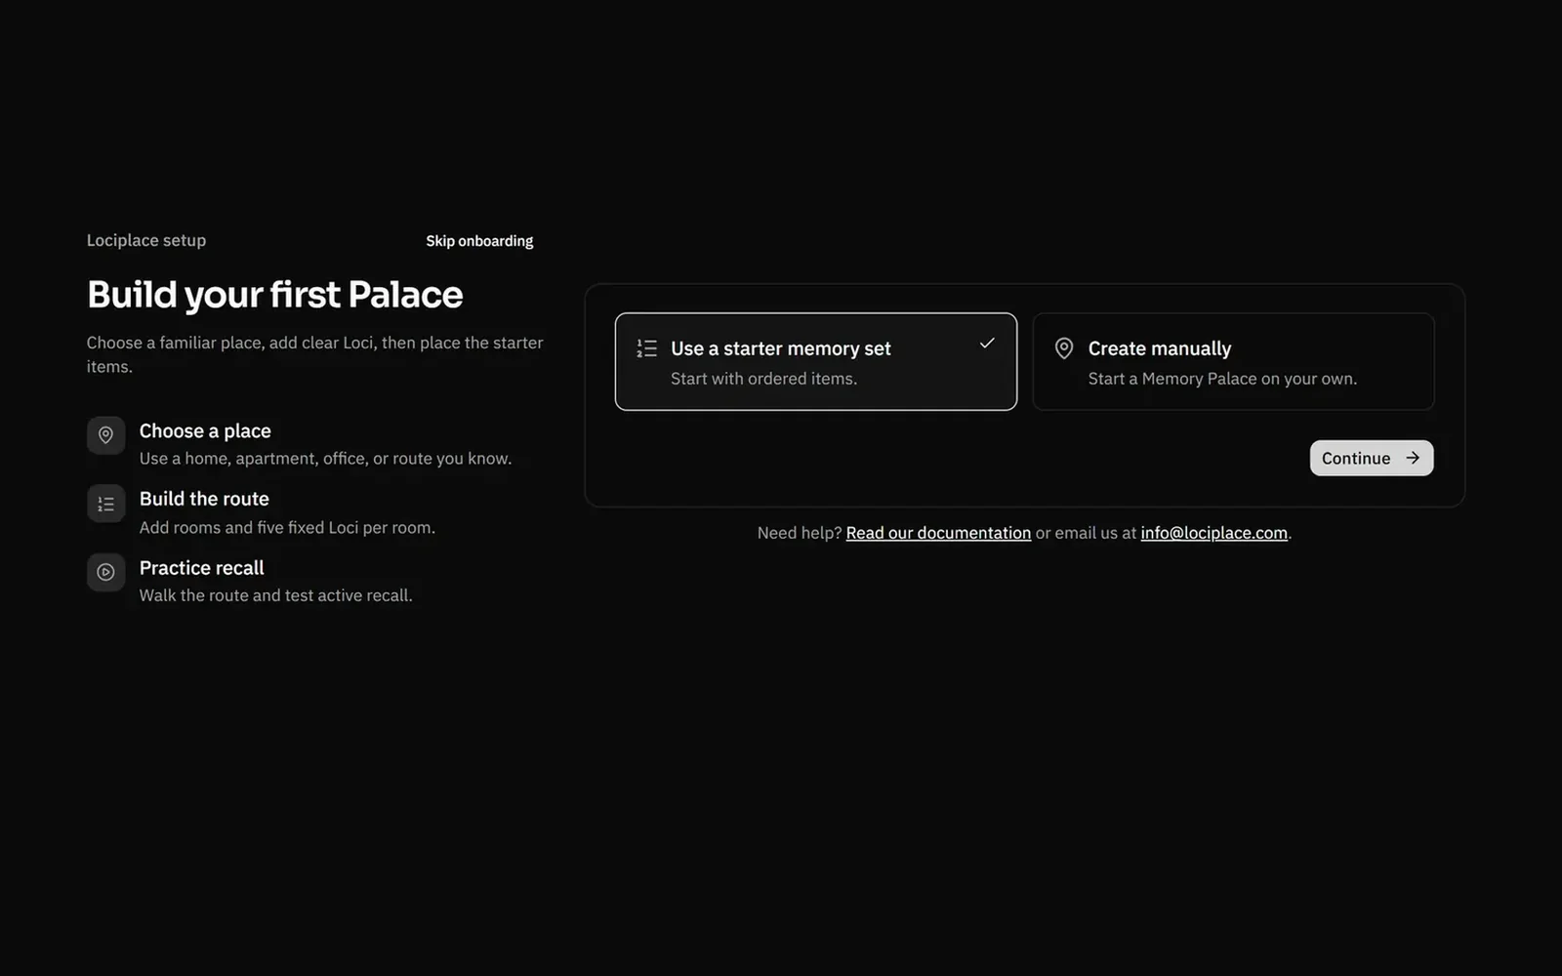The width and height of the screenshot is (1562, 976).
Task: Click the info@lociplace.com email link
Action: coord(1213,533)
